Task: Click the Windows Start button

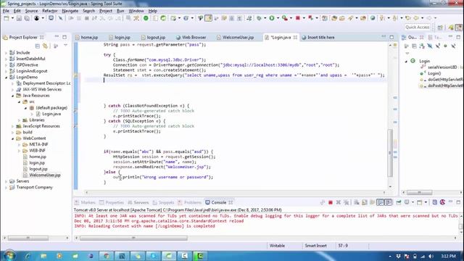Action: [9, 256]
